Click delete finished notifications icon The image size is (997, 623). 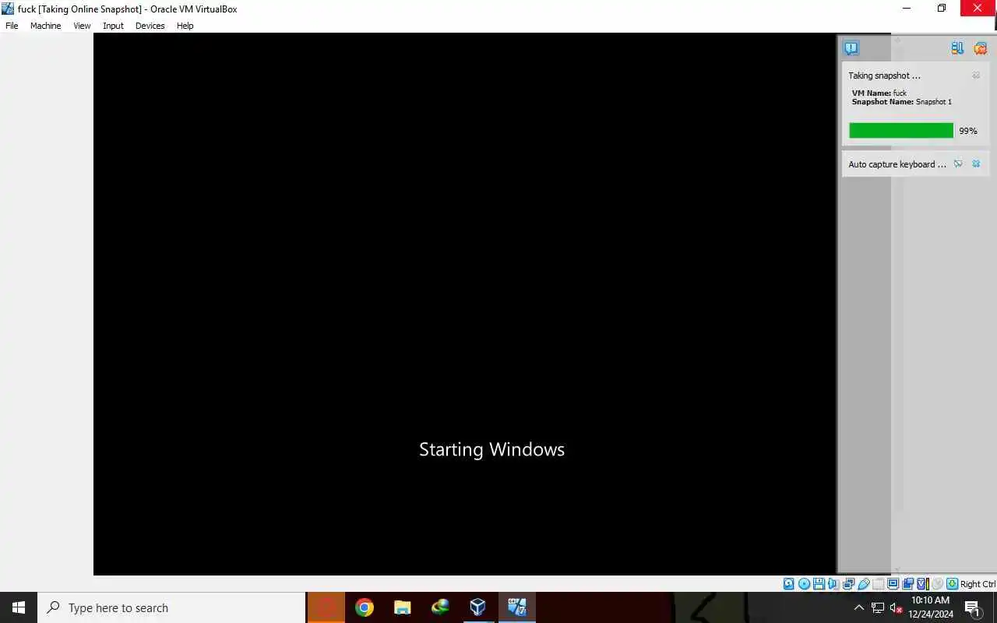pos(980,48)
